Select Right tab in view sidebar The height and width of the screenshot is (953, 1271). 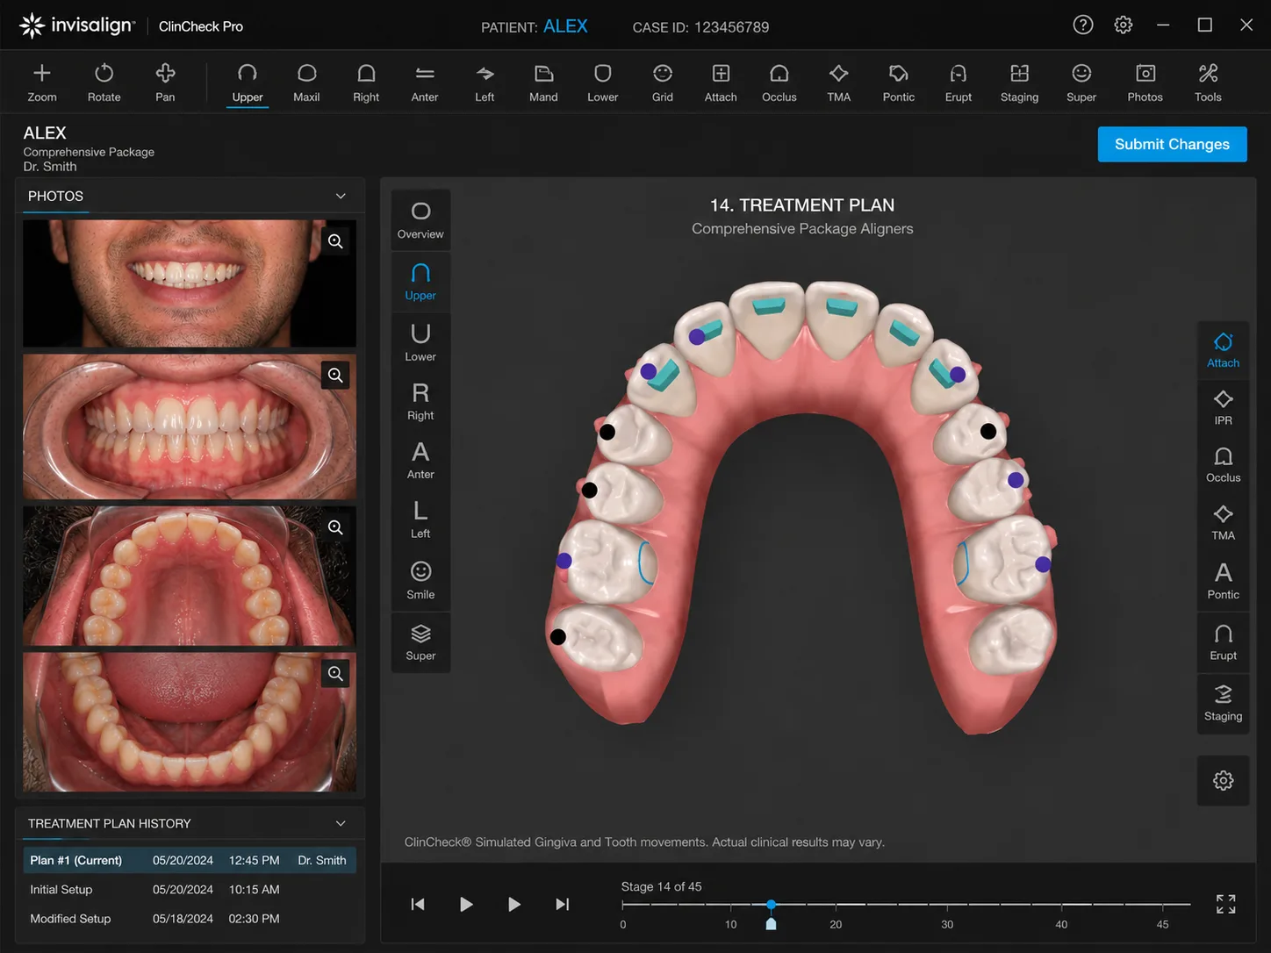click(420, 401)
